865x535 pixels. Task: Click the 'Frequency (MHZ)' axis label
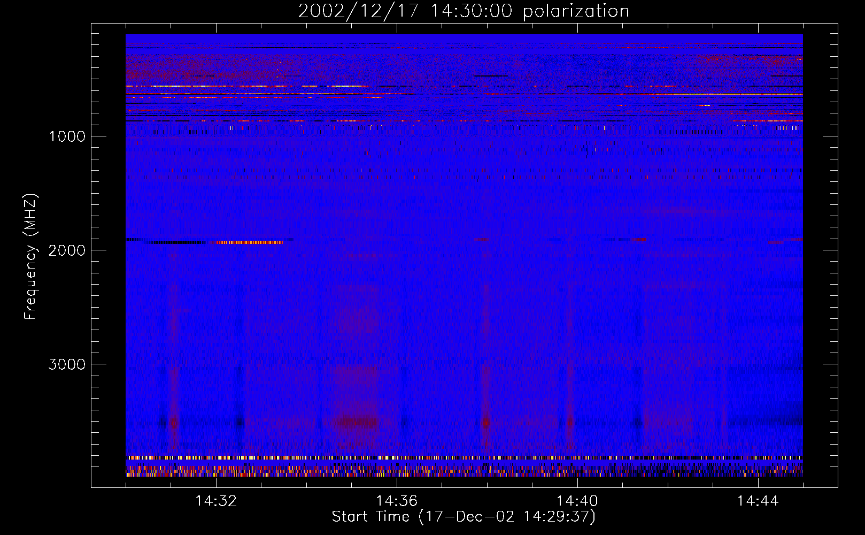coord(30,257)
